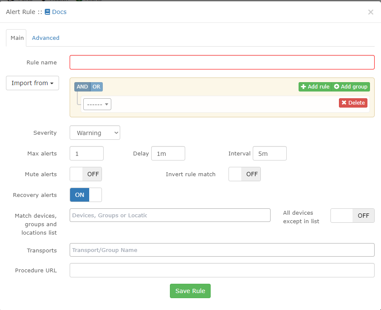Image resolution: width=381 pixels, height=310 pixels.
Task: Open the Docs link
Action: pyautogui.click(x=59, y=12)
